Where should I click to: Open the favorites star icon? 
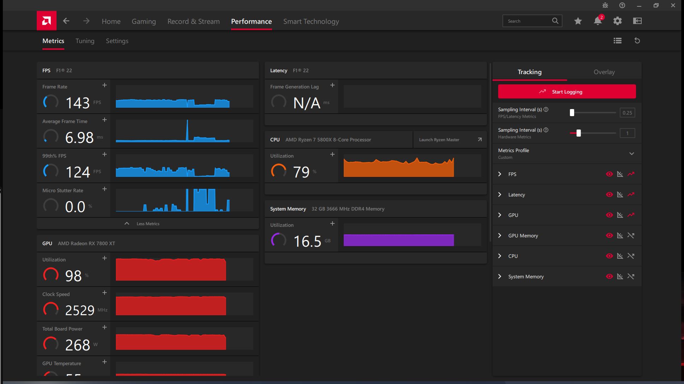point(578,21)
